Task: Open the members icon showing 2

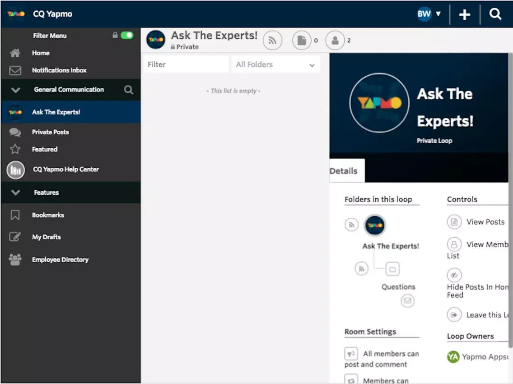Action: 335,41
